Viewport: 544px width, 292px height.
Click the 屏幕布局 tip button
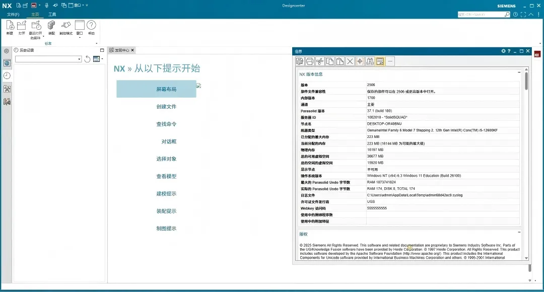[156, 89]
